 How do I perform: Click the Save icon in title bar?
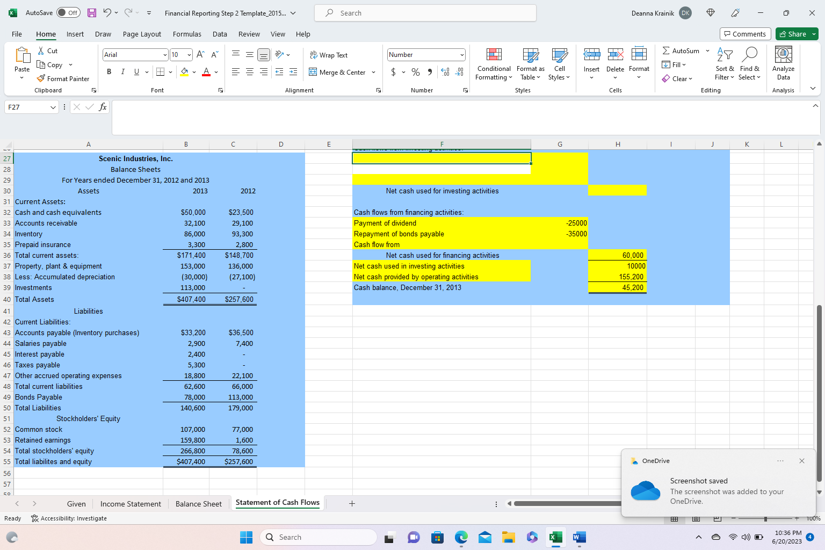pyautogui.click(x=92, y=13)
